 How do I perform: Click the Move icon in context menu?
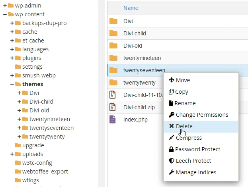click(172, 80)
